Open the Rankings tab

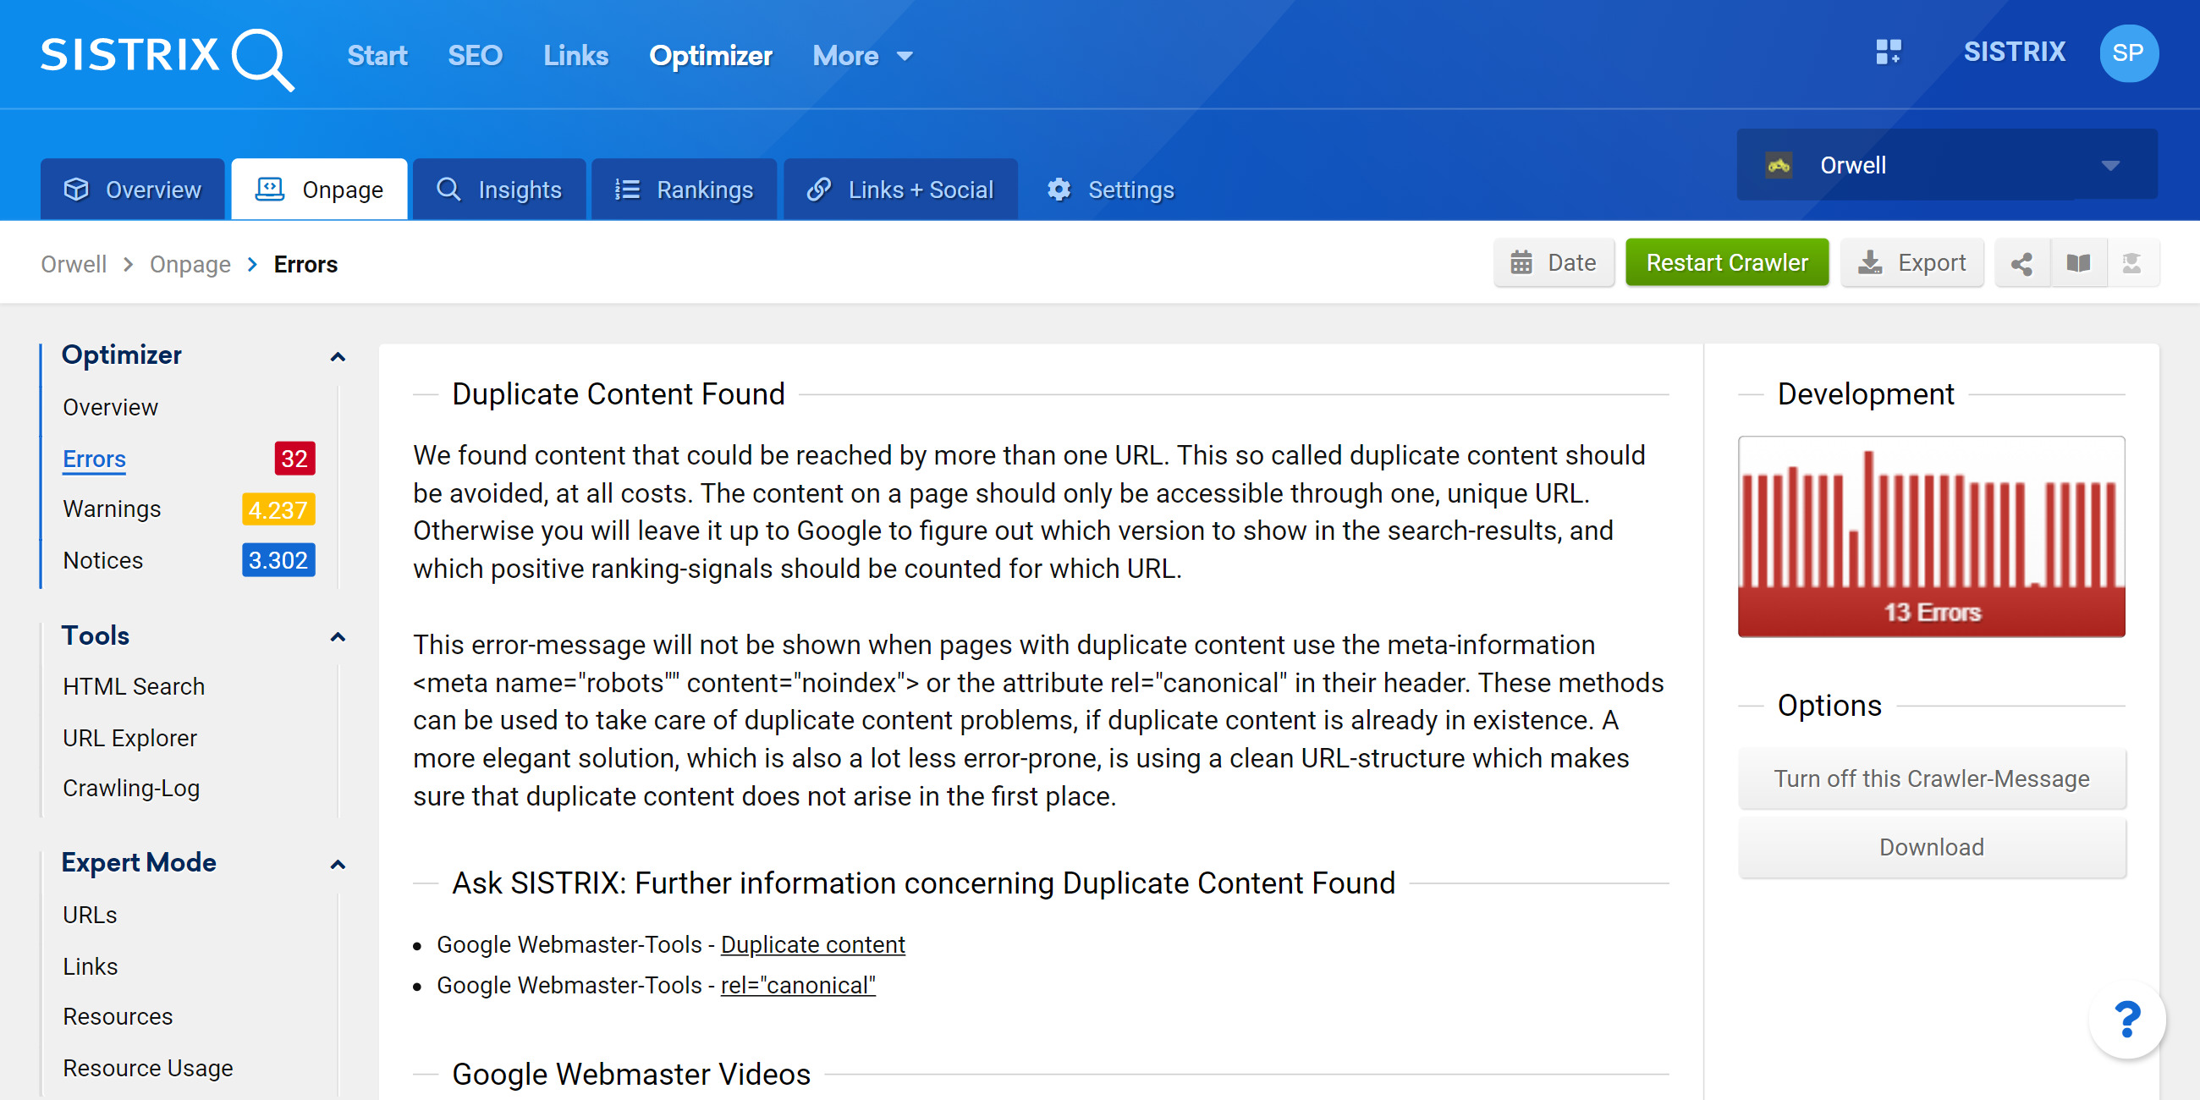pos(684,190)
